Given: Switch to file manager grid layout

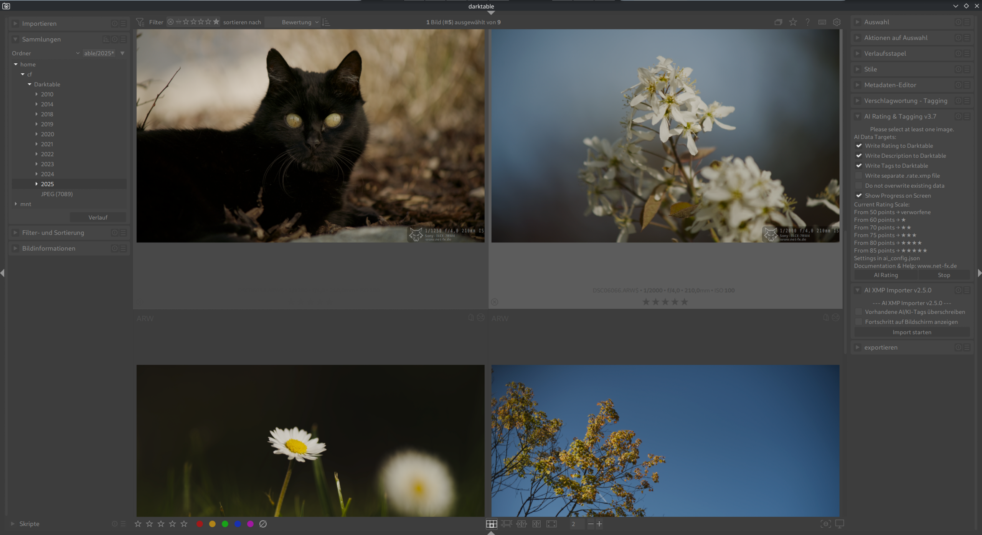Looking at the screenshot, I should coord(491,524).
